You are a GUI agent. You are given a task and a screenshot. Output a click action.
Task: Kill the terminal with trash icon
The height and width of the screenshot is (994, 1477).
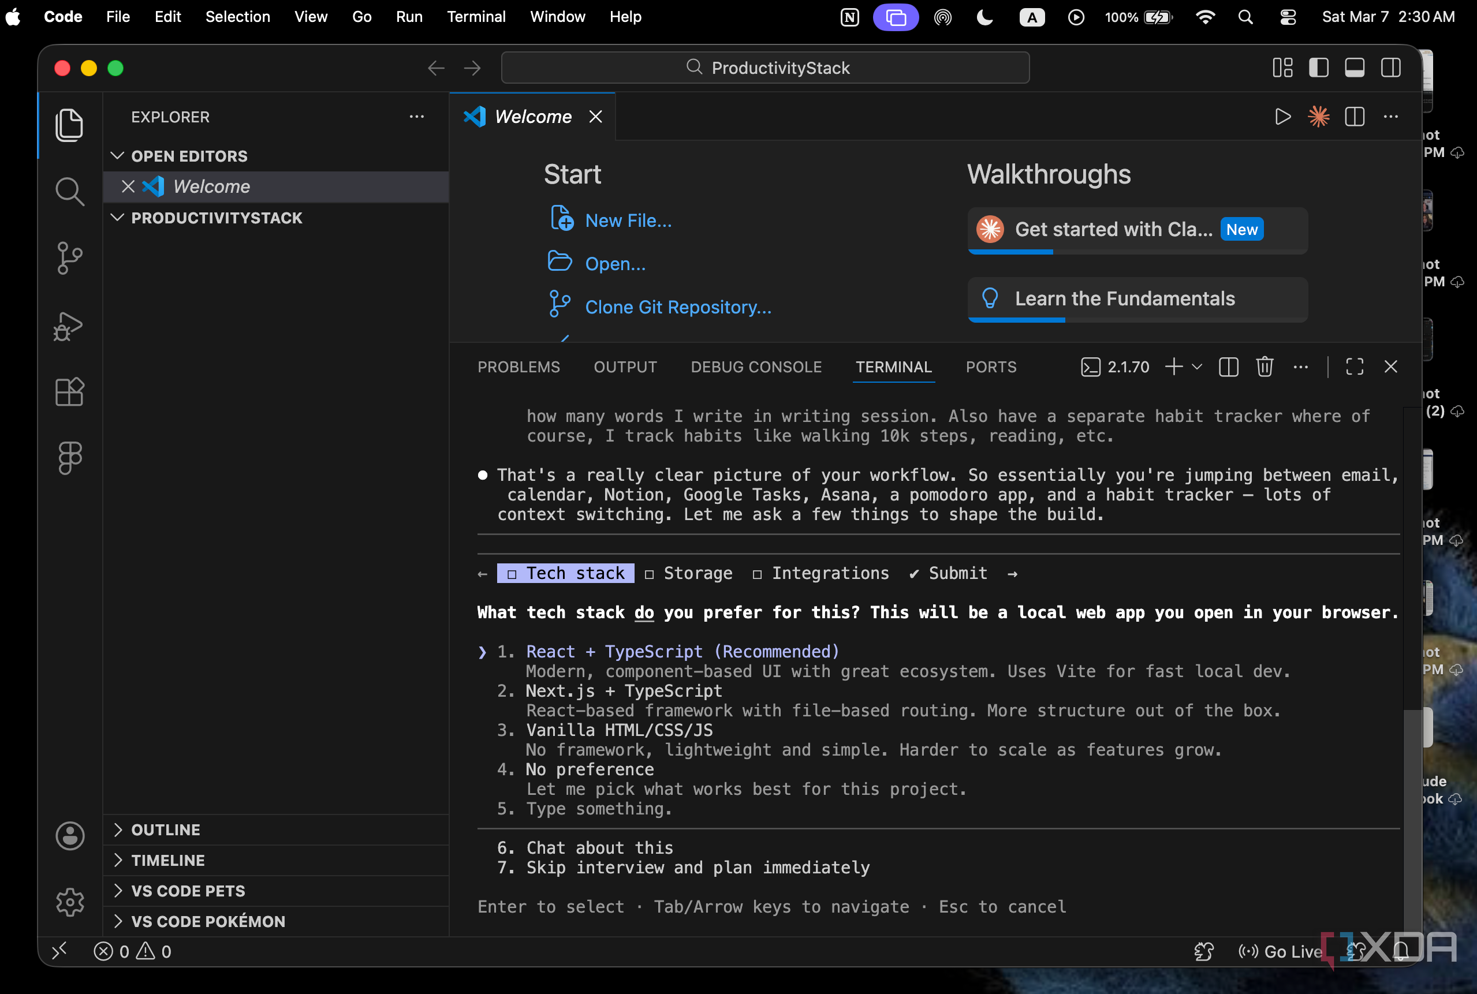[1265, 367]
